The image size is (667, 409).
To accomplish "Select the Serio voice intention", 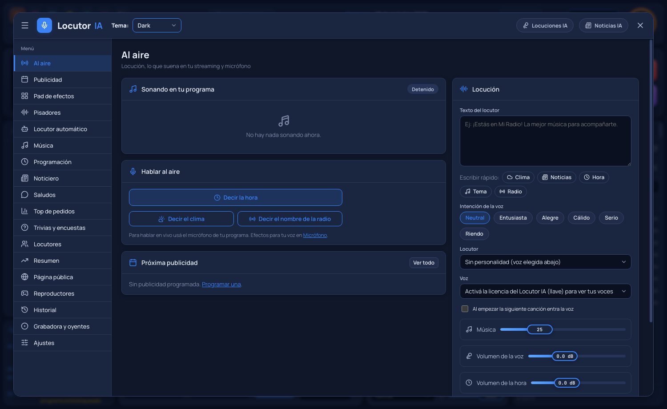I will click(x=611, y=218).
